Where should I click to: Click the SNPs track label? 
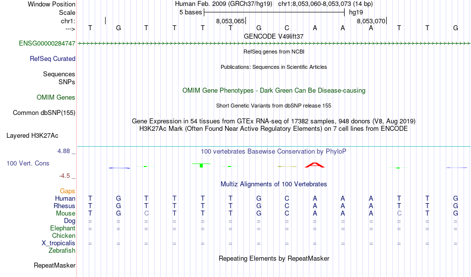pyautogui.click(x=67, y=82)
